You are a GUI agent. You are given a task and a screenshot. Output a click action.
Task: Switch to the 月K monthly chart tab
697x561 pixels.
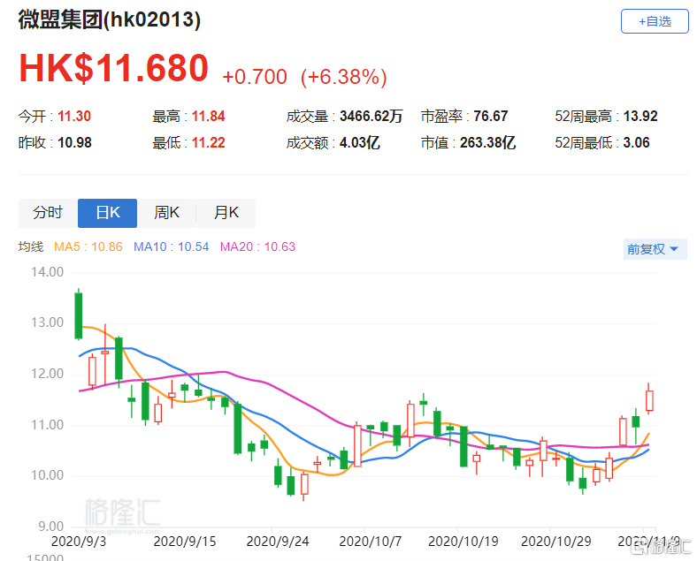pyautogui.click(x=226, y=213)
